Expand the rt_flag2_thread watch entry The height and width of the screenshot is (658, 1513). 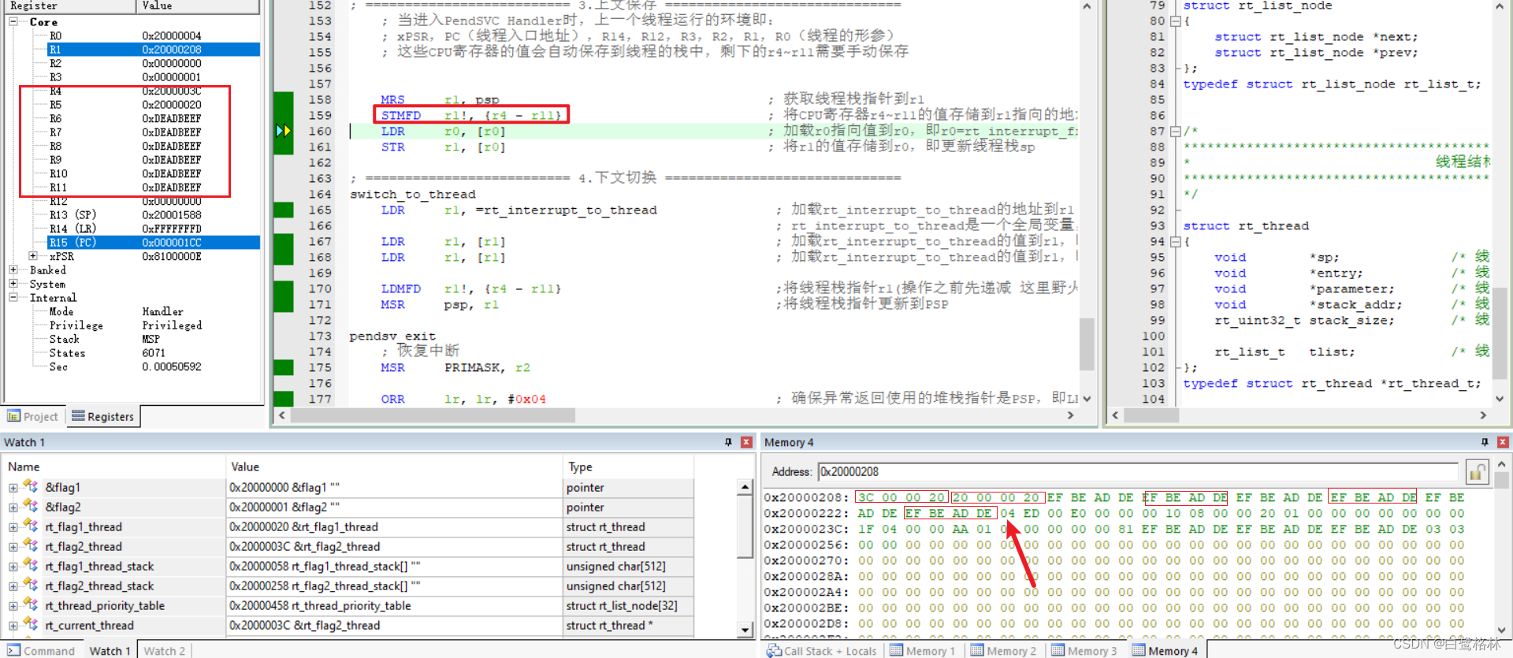point(13,547)
